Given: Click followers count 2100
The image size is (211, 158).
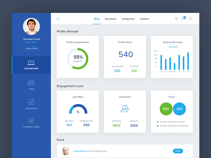Looking at the screenshot, I should [x=134, y=126].
